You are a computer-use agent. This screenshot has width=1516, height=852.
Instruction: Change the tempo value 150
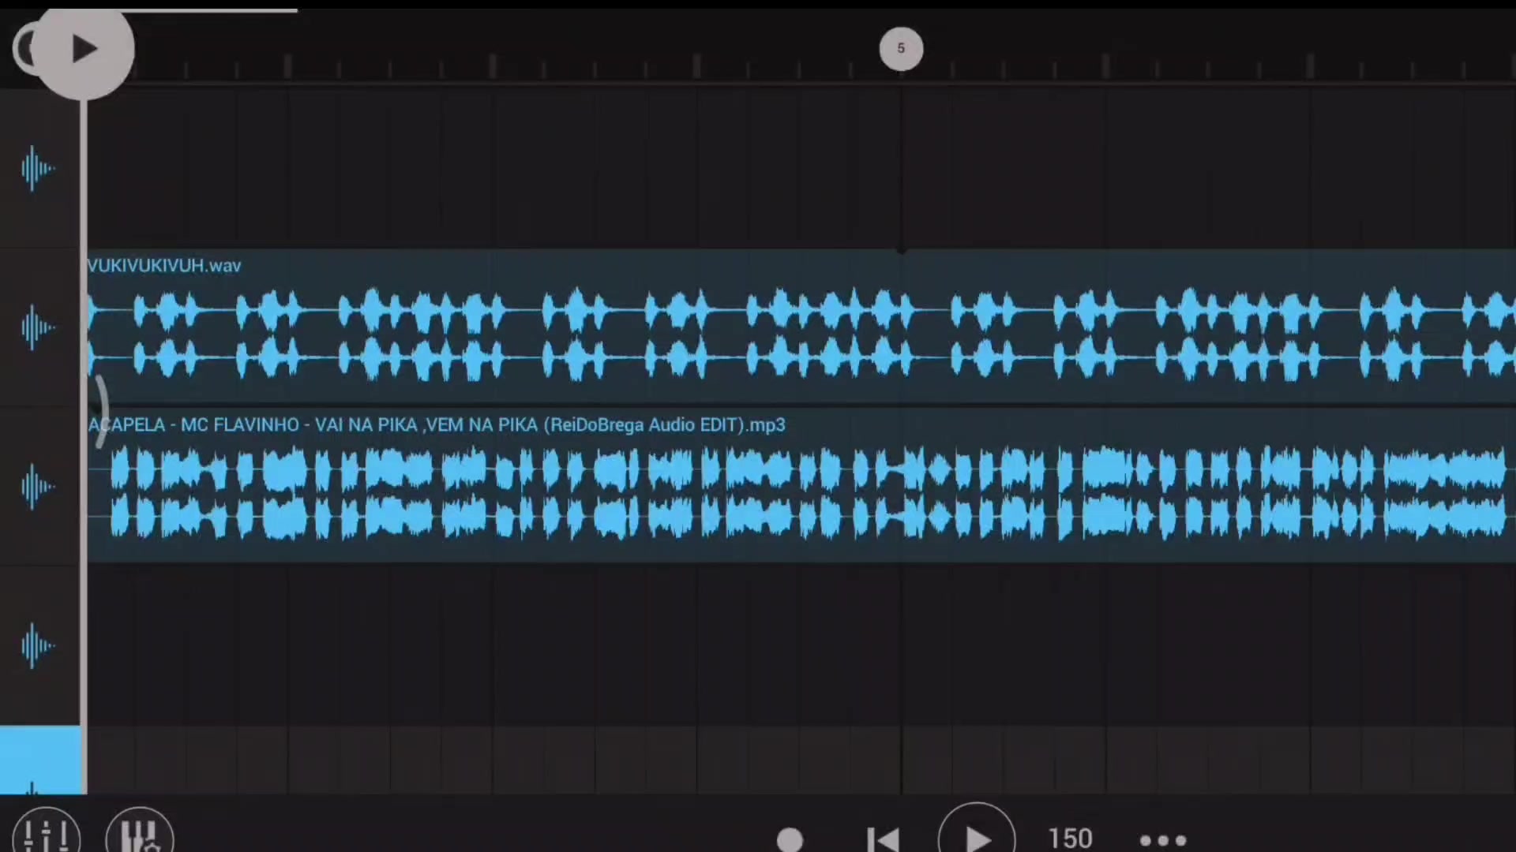point(1070,839)
